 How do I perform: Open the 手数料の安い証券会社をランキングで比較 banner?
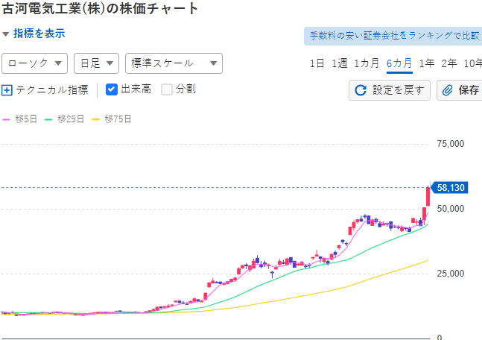pyautogui.click(x=393, y=36)
